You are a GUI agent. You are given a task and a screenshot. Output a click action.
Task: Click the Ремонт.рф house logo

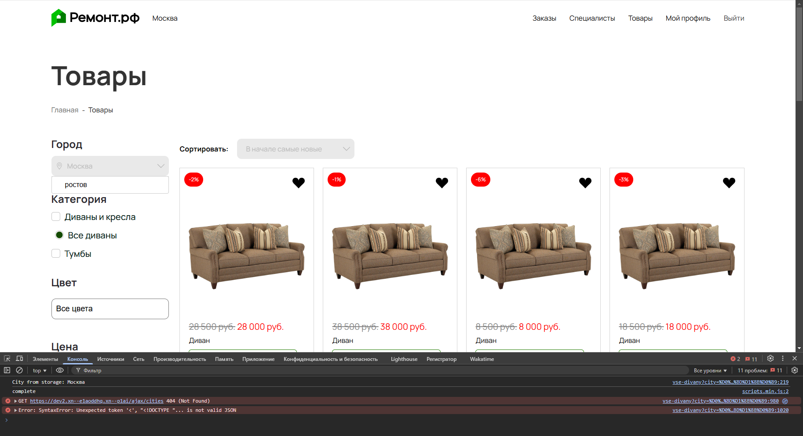click(x=58, y=18)
